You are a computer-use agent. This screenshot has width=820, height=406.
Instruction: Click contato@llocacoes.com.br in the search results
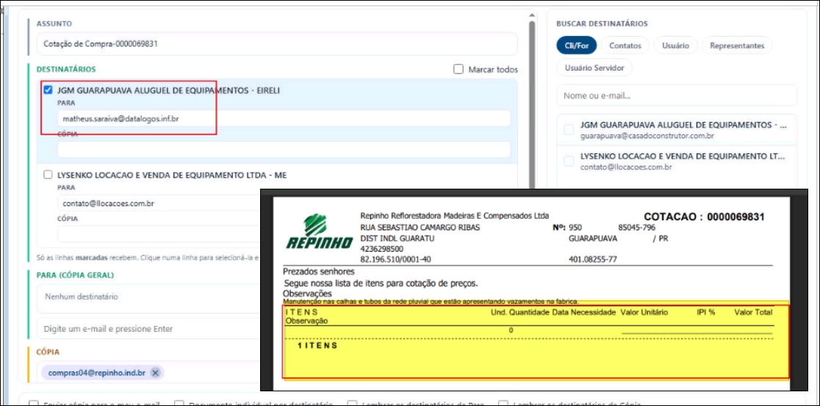tap(626, 167)
